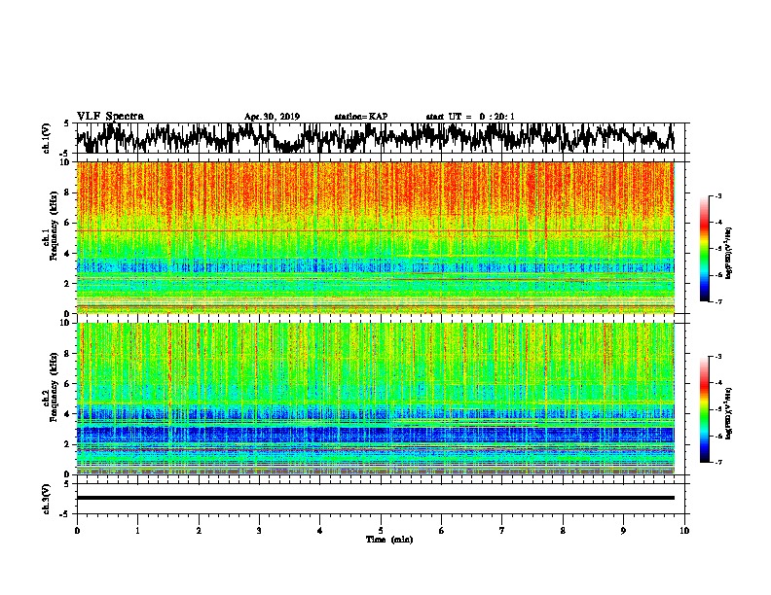Click time-axis tick label "2"
The height and width of the screenshot is (595, 771).
[x=199, y=531]
